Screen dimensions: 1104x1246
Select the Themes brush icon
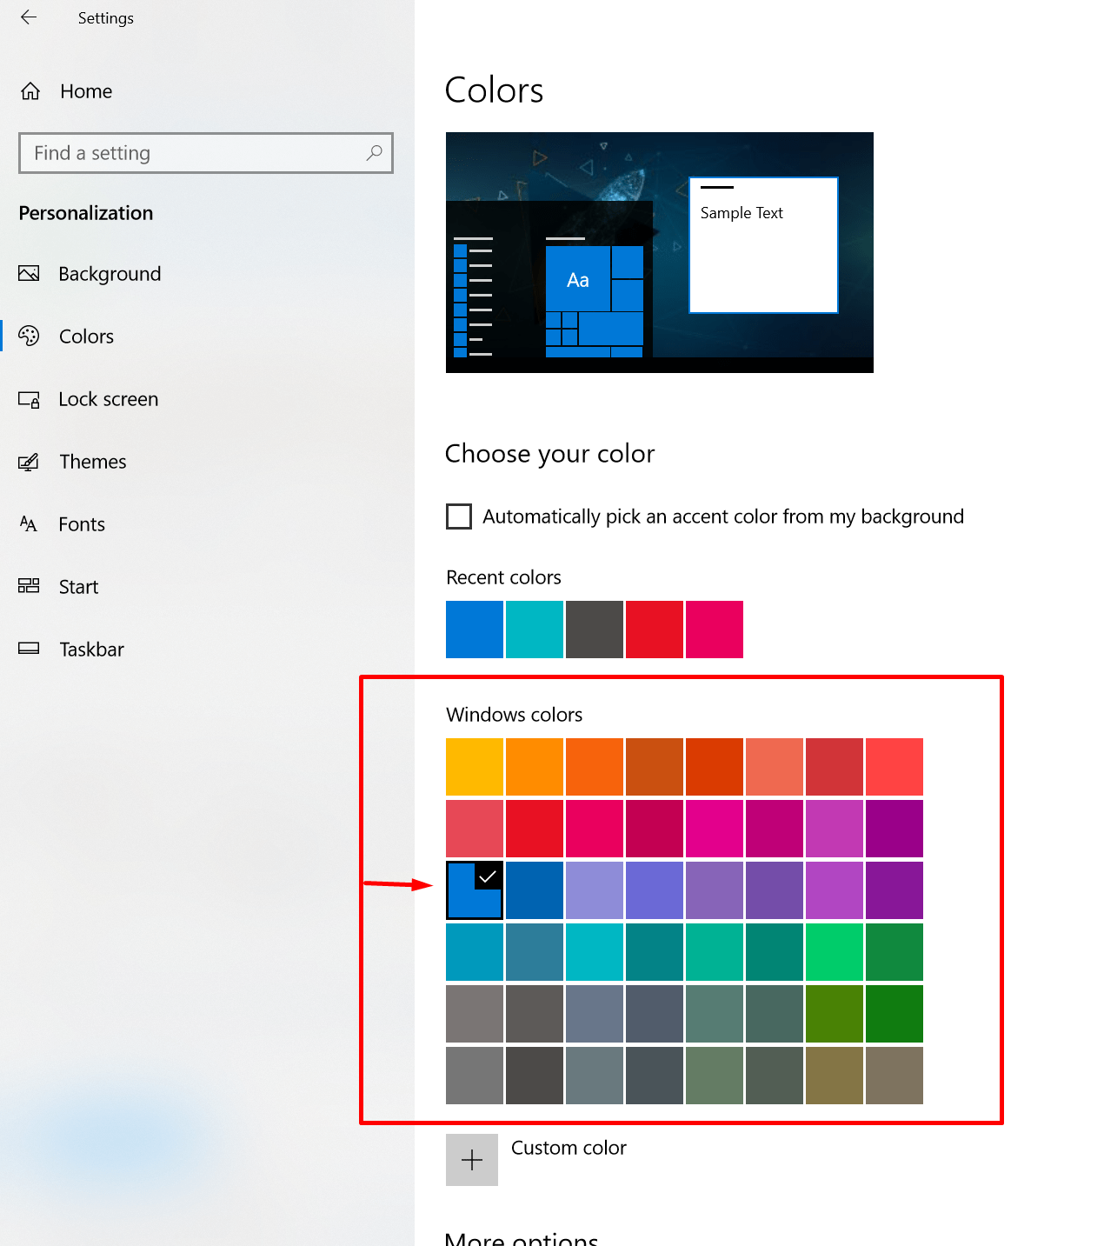point(30,461)
